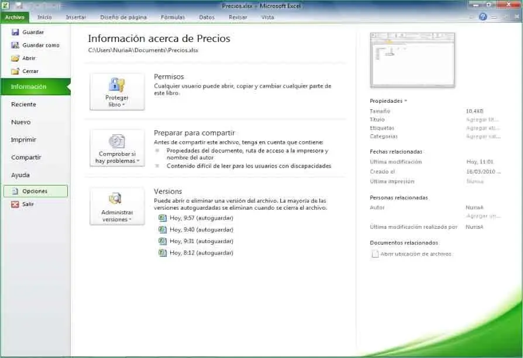Click the Cerrar folder icon
The image size is (523, 358).
[x=15, y=71]
